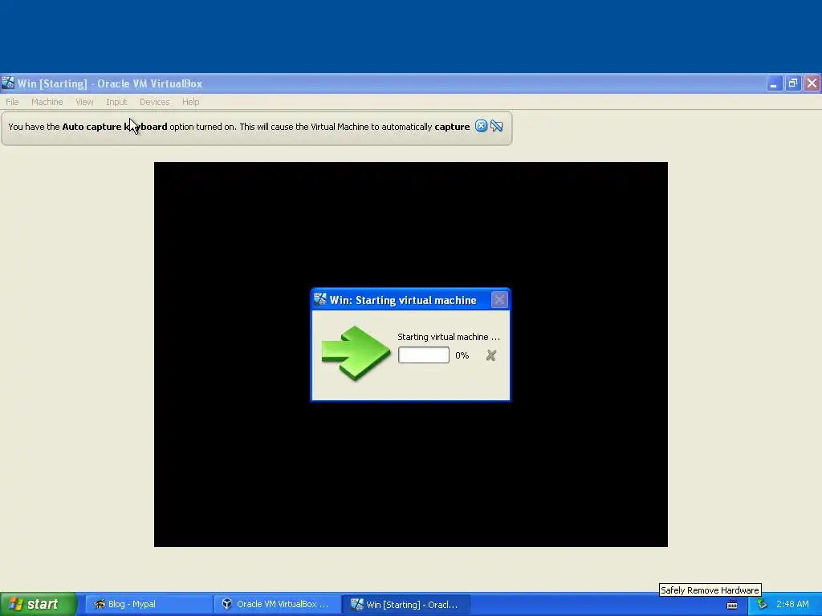
Task: Click the 'Starting virtual machine ...' label
Action: tap(448, 337)
